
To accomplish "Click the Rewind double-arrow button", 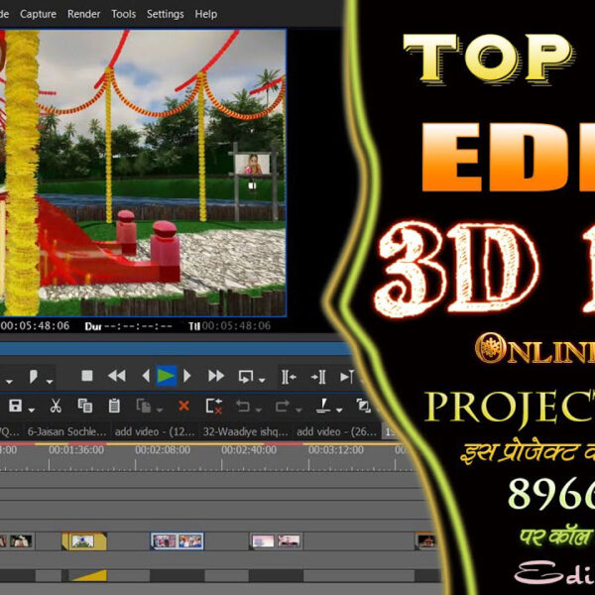I will pos(116,376).
